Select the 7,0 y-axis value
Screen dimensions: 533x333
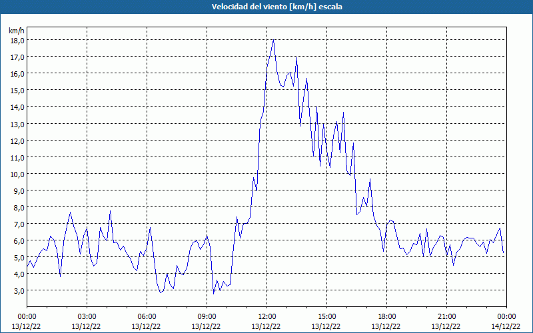(19, 224)
